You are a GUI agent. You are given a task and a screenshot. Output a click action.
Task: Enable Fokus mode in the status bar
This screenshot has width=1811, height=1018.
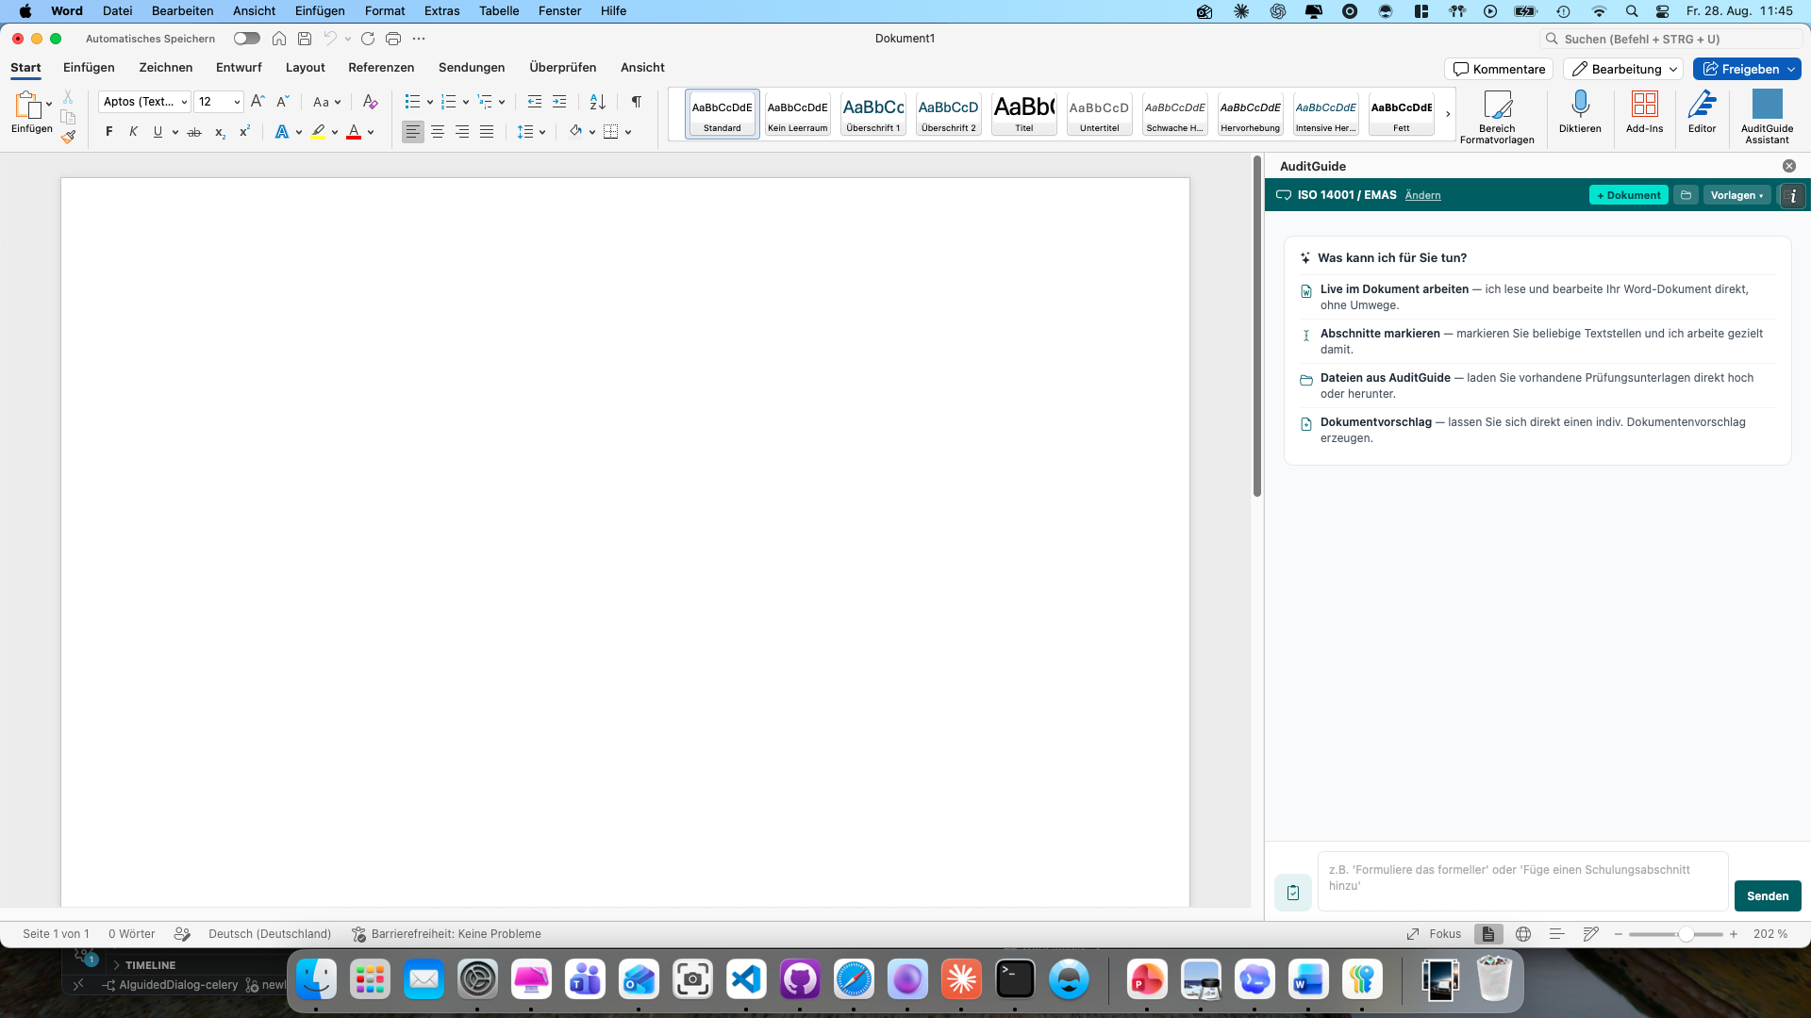click(1434, 934)
